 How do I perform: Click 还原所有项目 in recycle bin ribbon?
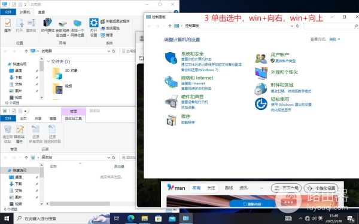coord(36,134)
